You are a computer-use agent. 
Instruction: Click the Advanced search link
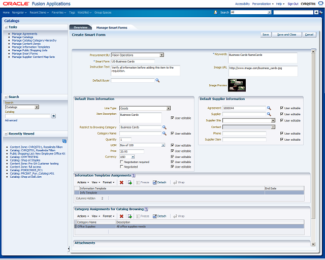(x=11, y=120)
